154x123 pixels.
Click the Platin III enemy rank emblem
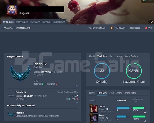11,114
